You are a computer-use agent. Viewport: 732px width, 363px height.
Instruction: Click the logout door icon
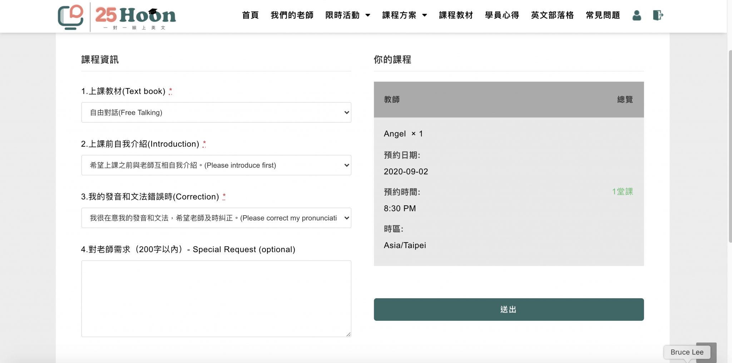coord(658,15)
